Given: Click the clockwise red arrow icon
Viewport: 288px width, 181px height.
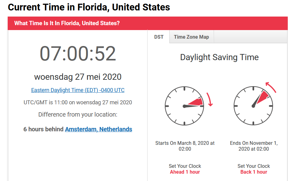Looking at the screenshot, I should 210,99.
